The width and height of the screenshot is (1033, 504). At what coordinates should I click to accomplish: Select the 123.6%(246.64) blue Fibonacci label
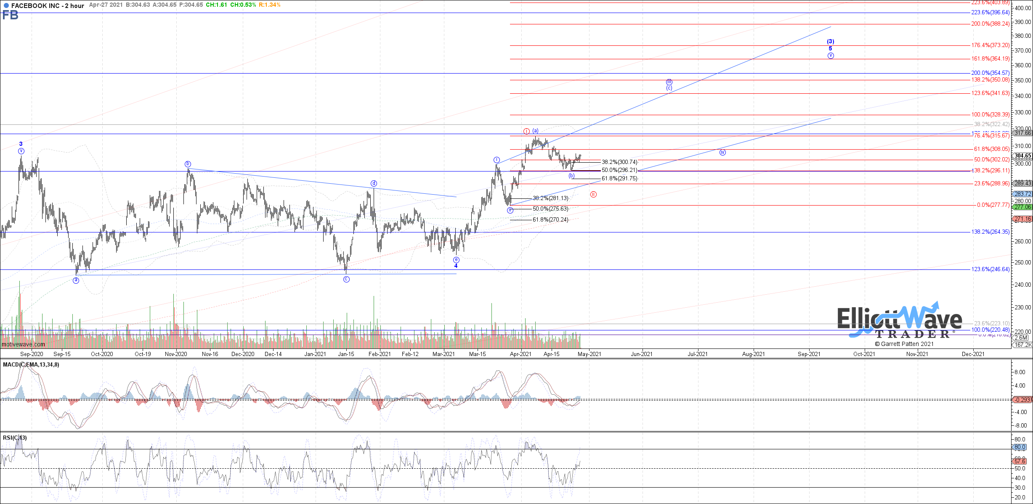(990, 269)
